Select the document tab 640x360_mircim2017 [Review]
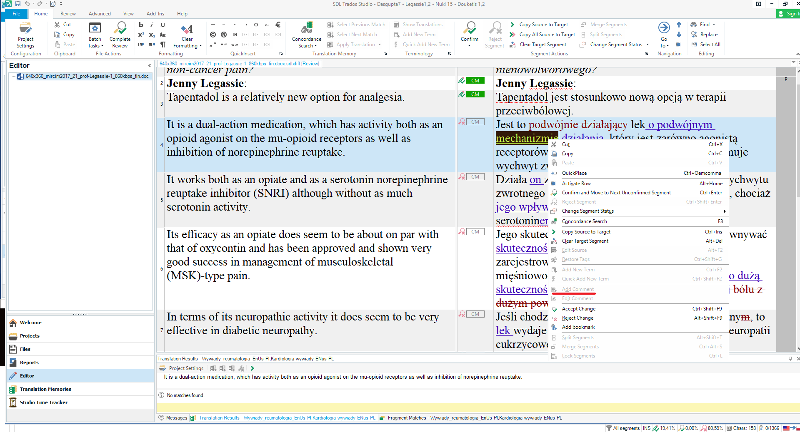The image size is (800, 432). tap(239, 64)
